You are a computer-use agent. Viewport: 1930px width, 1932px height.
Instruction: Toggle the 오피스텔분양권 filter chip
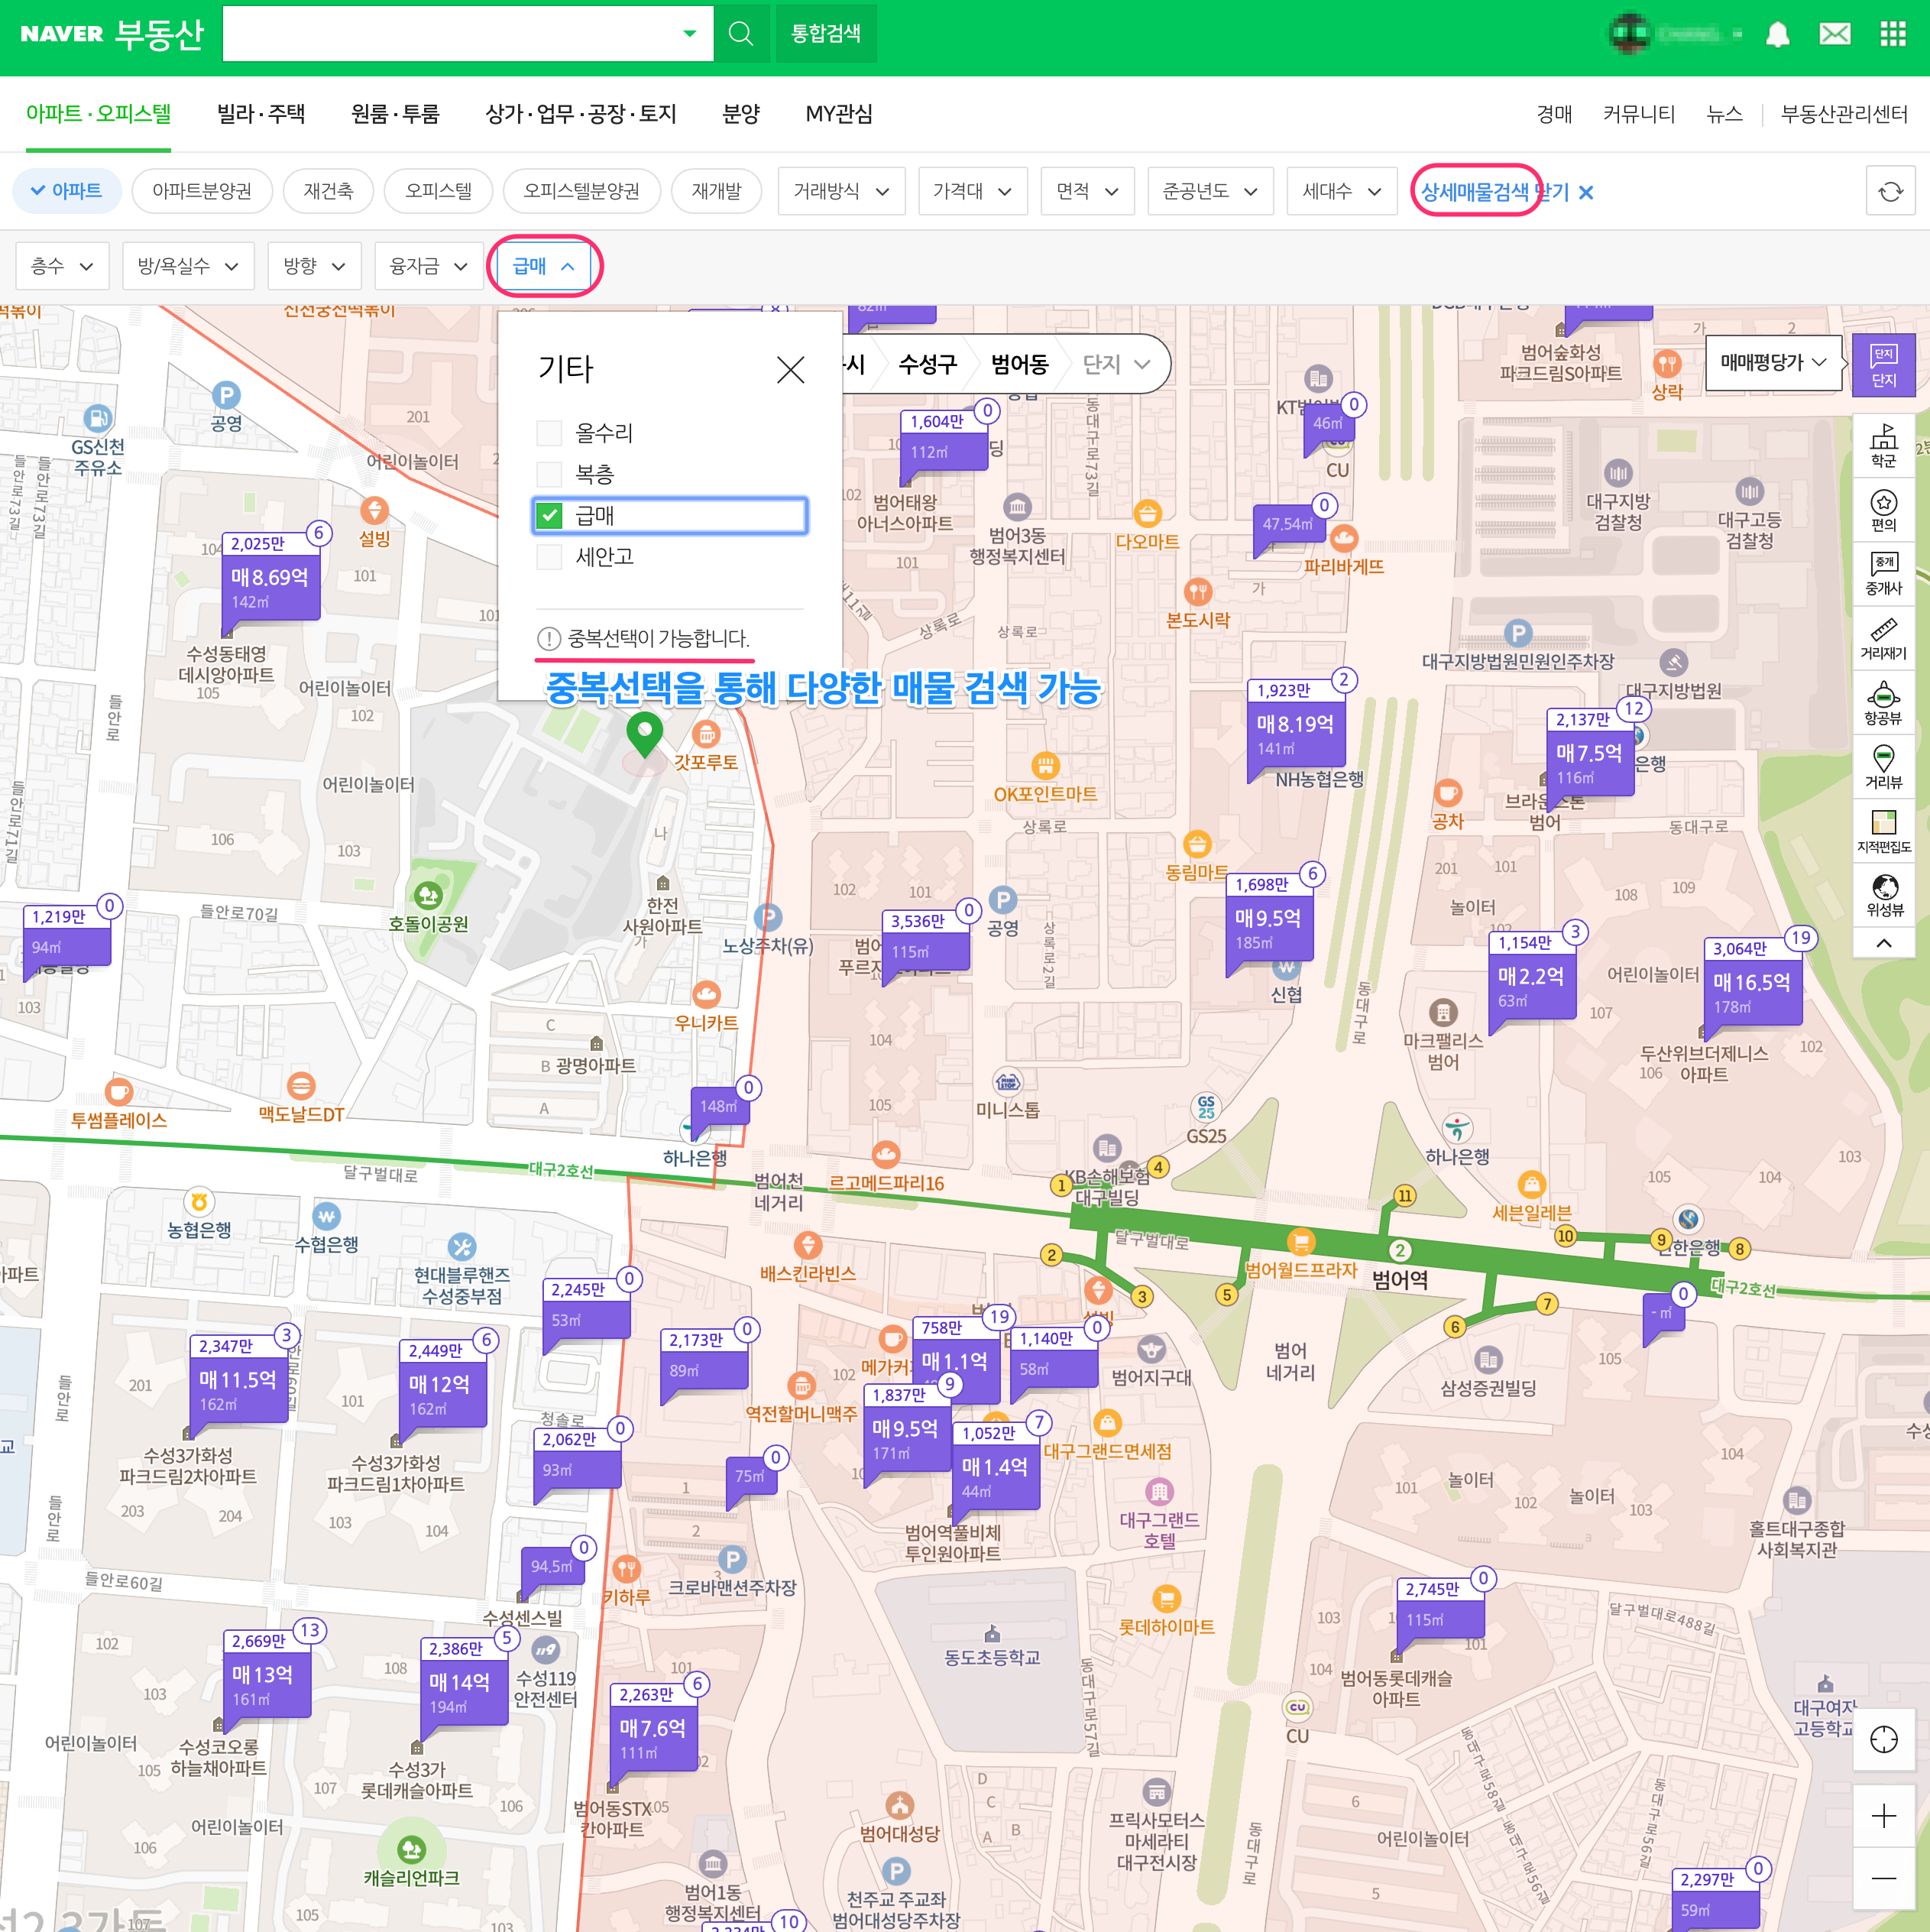(x=581, y=191)
